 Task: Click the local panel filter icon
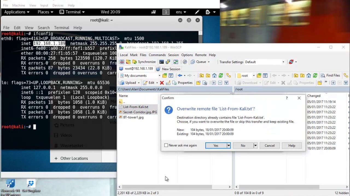171,75
